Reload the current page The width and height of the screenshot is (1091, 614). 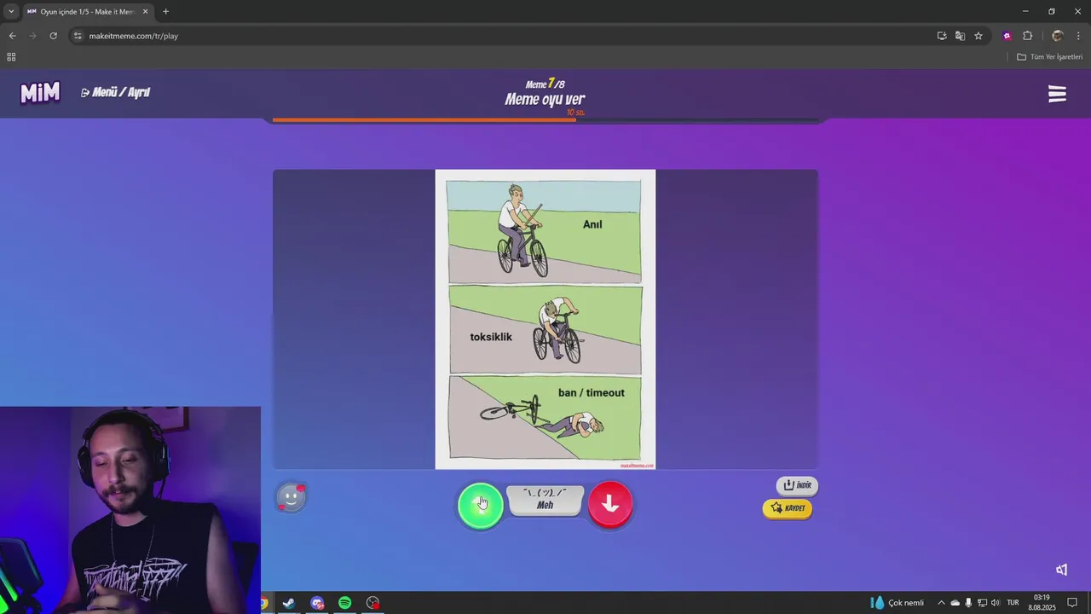53,36
